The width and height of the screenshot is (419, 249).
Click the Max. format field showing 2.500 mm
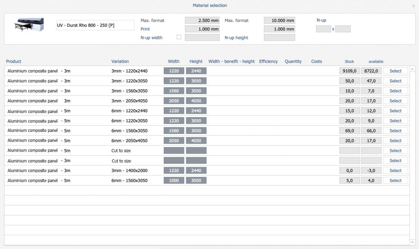click(202, 20)
